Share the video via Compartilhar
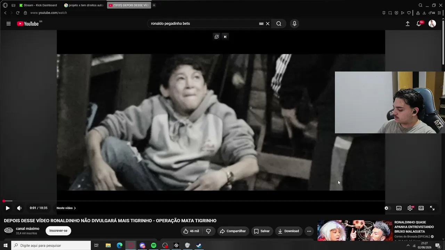This screenshot has width=445, height=250. [233, 231]
